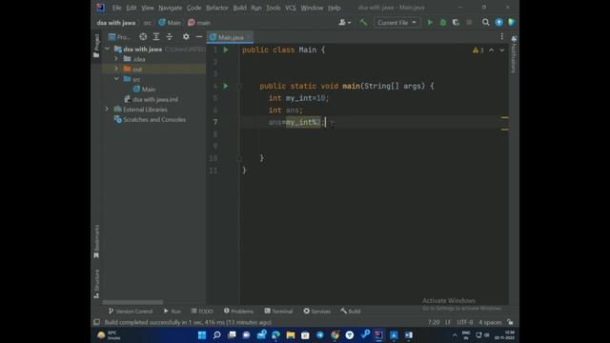Open the Build tool window tab
The height and width of the screenshot is (343, 610).
[351, 312]
